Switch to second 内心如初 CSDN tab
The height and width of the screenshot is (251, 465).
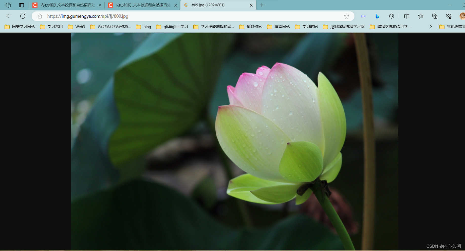pyautogui.click(x=143, y=5)
